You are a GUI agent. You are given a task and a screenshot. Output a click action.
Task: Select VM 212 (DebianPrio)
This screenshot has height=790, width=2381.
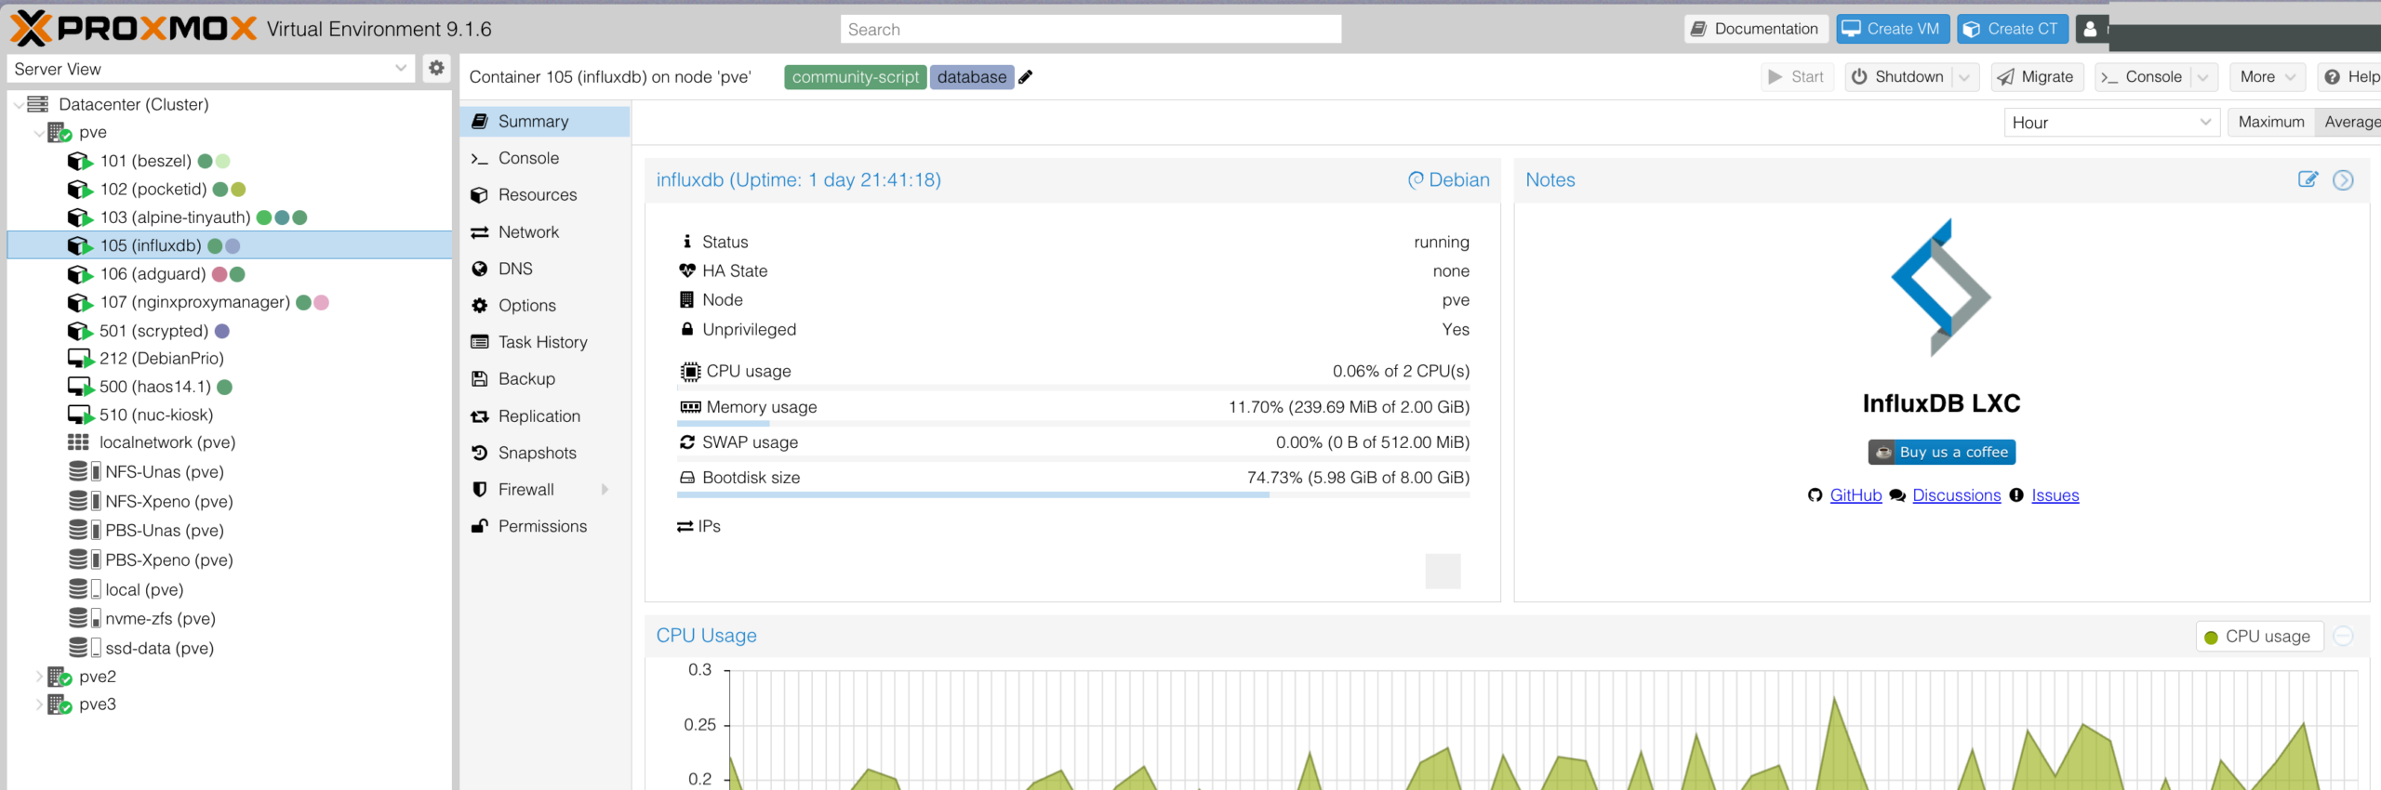(x=161, y=359)
